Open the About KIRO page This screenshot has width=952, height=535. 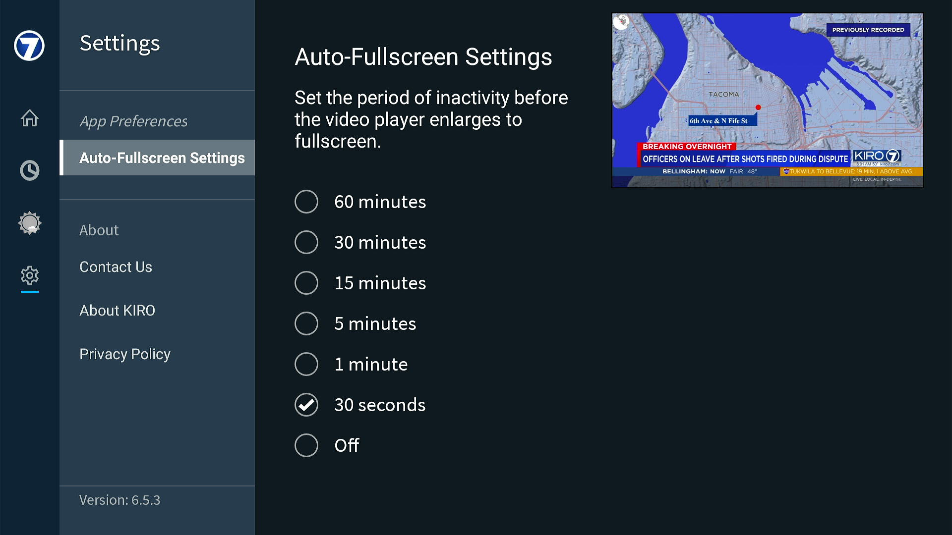(x=117, y=311)
